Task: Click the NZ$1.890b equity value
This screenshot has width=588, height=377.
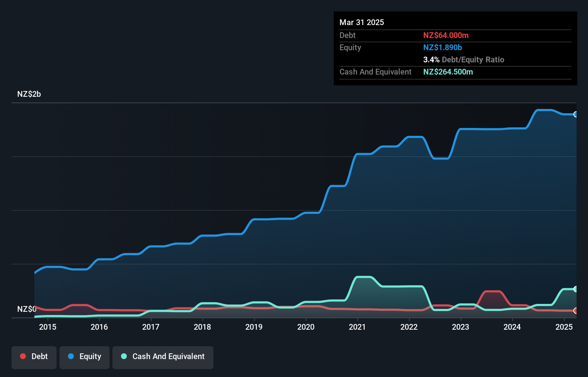Action: (443, 48)
